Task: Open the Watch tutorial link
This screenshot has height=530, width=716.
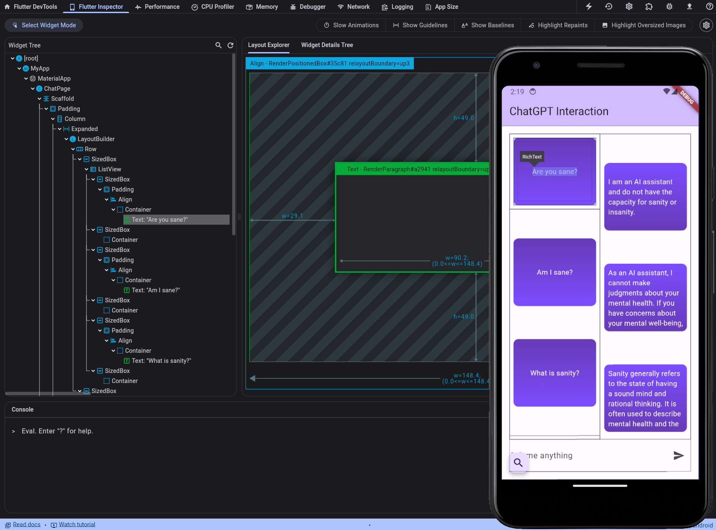Action: pyautogui.click(x=73, y=525)
